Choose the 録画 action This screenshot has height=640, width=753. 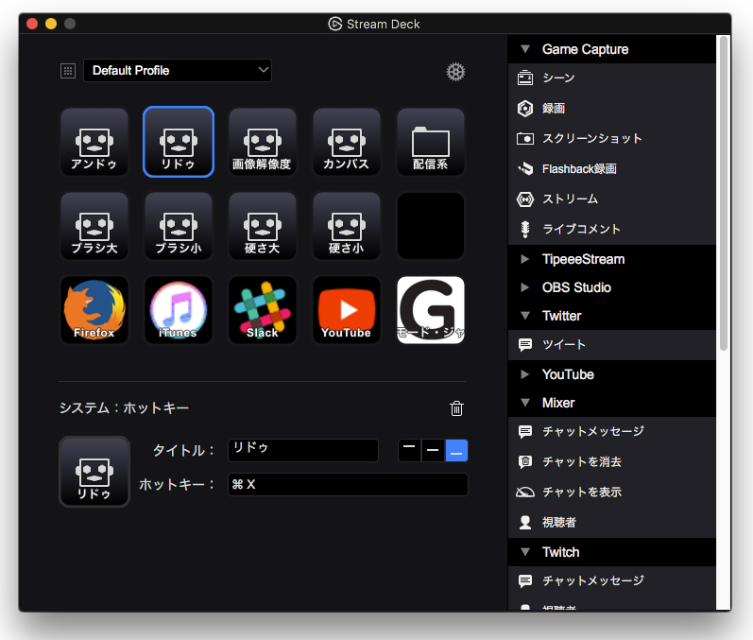click(611, 108)
